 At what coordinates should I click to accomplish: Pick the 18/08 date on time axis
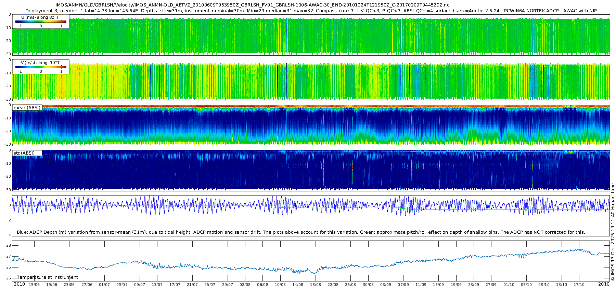tap(315, 285)
